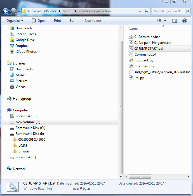
Task: Open Pictures library
Action: 19,81
